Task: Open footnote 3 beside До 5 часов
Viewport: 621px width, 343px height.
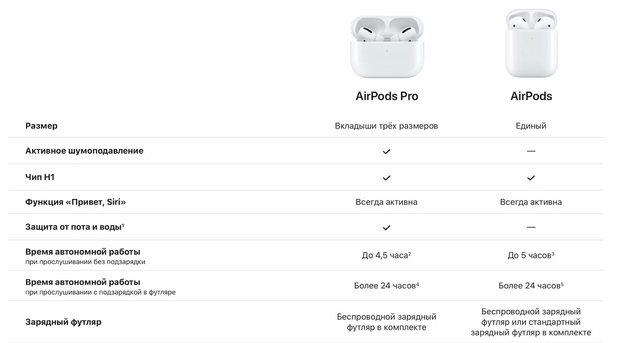Action: (553, 253)
